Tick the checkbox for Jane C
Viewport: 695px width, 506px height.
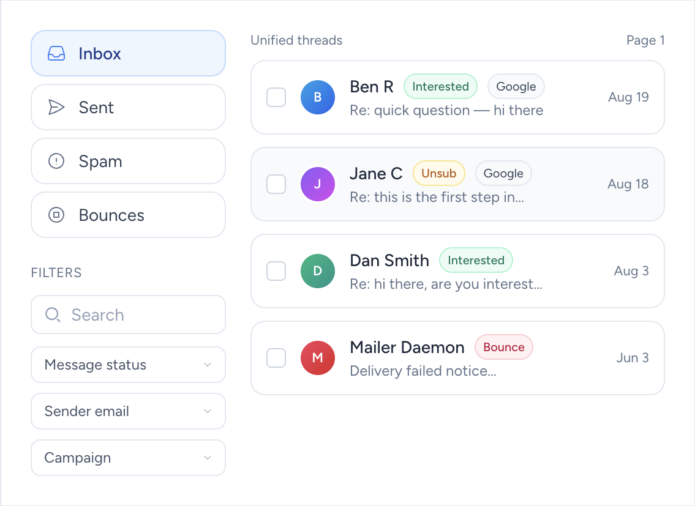click(x=276, y=184)
